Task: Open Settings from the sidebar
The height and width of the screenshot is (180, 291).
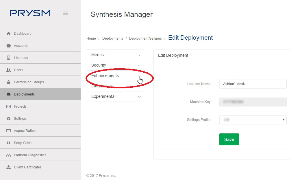Action: (x=40, y=118)
